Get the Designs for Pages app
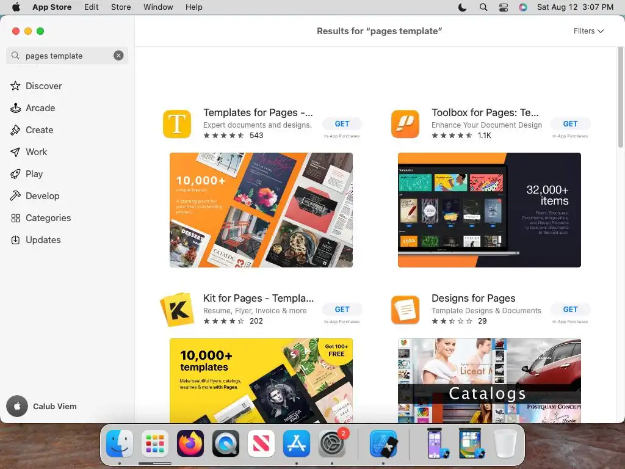This screenshot has height=469, width=625. [x=571, y=309]
